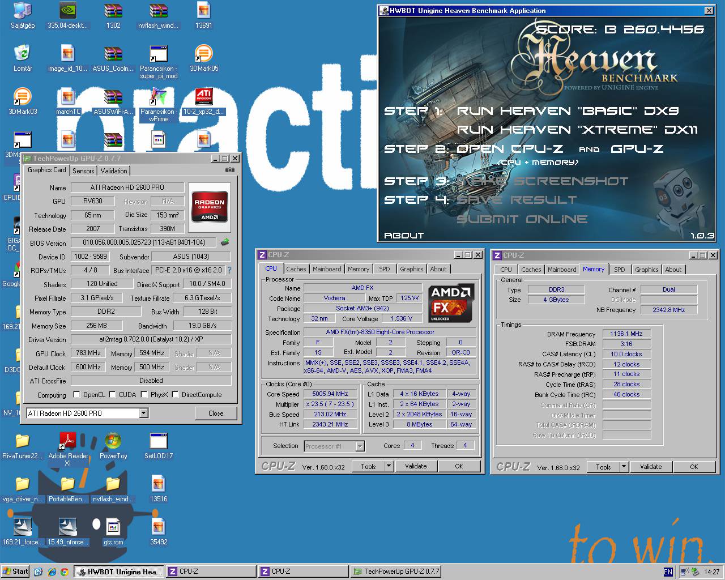Image resolution: width=725 pixels, height=580 pixels.
Task: Open the 1302 archive icon
Action: [x=113, y=15]
